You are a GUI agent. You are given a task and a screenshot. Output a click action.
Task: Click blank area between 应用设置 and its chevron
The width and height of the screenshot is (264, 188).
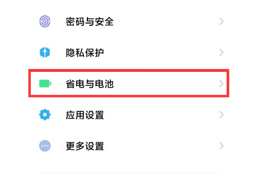tap(162, 115)
